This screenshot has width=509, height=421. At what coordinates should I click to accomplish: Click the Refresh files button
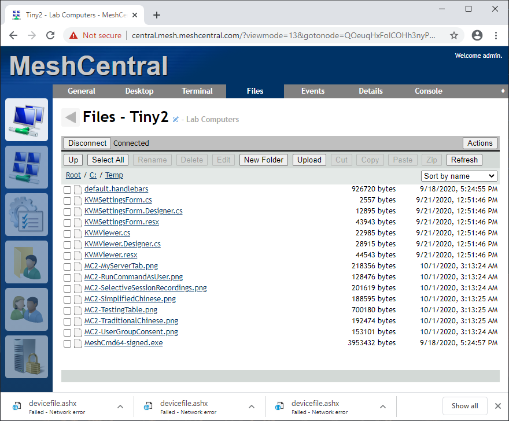(464, 160)
